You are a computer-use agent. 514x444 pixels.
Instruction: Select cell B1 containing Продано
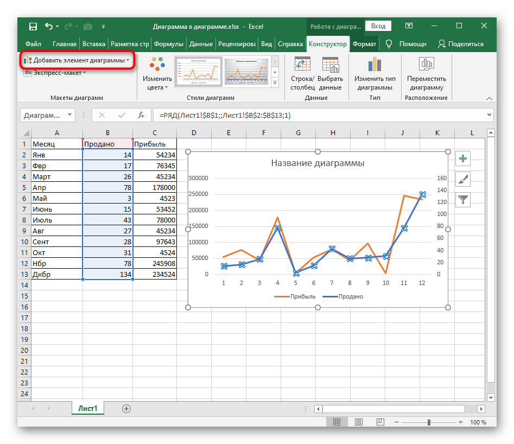tap(107, 144)
